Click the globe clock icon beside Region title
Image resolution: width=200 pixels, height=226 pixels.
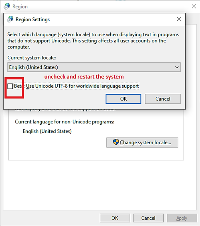pyautogui.click(x=7, y=6)
